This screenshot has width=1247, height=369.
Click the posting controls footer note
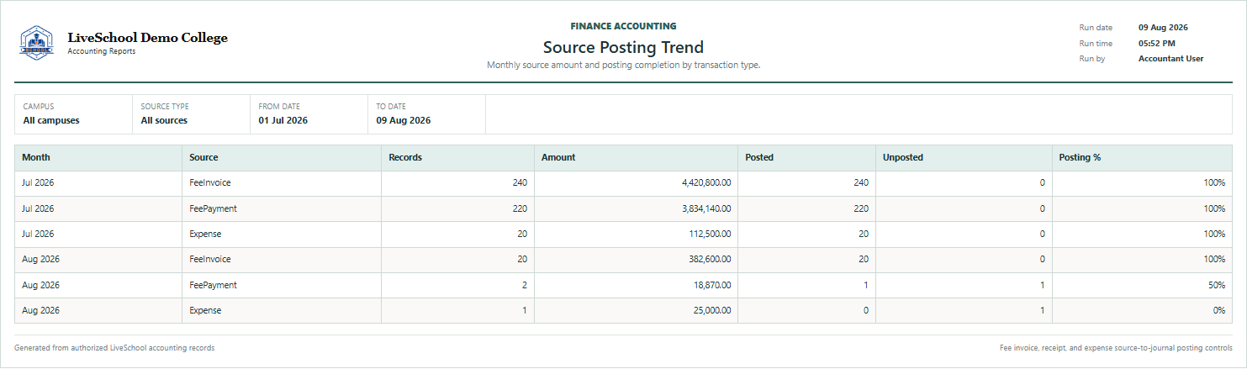pos(1116,347)
